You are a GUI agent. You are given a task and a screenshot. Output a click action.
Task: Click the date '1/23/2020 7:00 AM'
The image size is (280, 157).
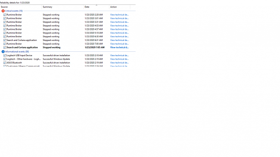point(94,44)
